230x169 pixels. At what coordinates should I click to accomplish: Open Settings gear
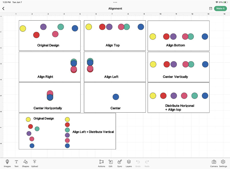tap(223, 163)
